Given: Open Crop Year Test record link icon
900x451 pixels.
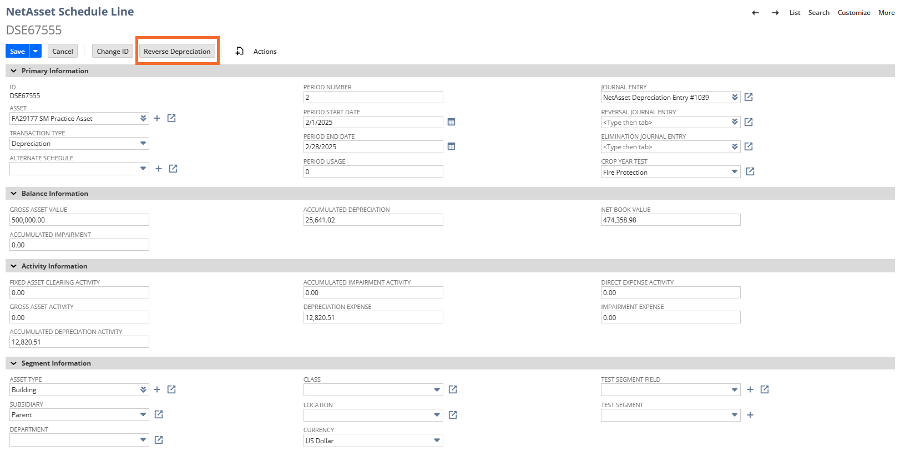Looking at the screenshot, I should 750,172.
